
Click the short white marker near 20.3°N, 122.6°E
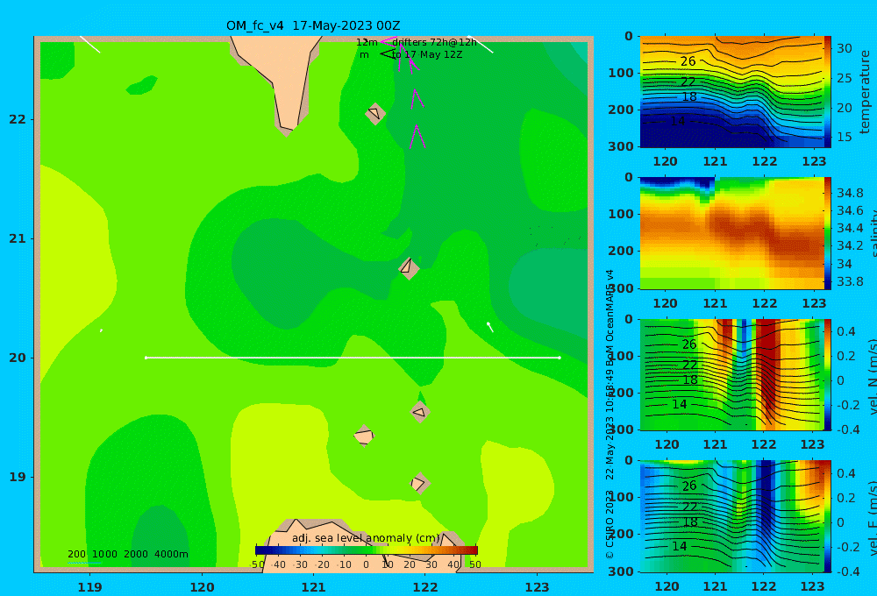point(490,327)
